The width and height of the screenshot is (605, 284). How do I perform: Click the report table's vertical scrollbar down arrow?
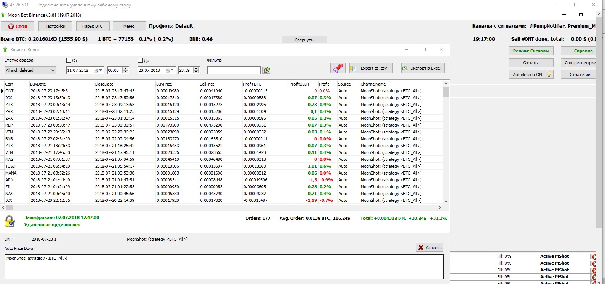click(x=446, y=201)
